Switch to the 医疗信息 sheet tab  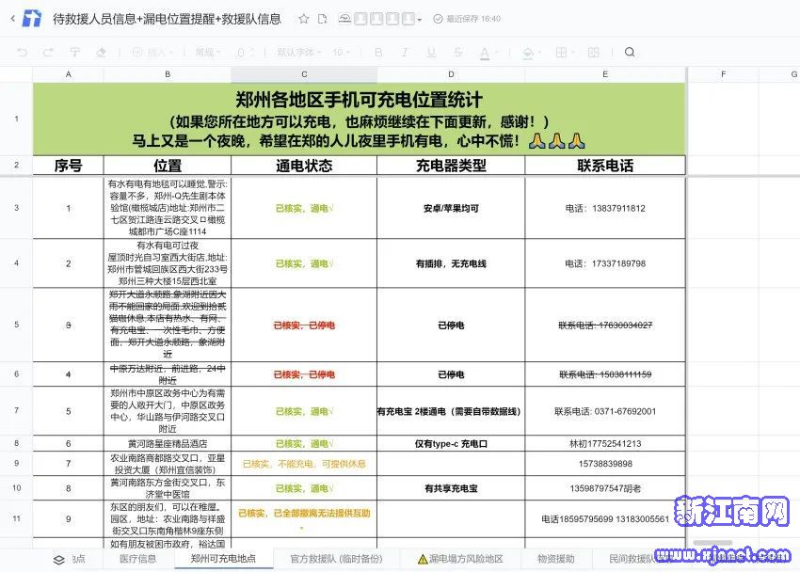pos(137,559)
